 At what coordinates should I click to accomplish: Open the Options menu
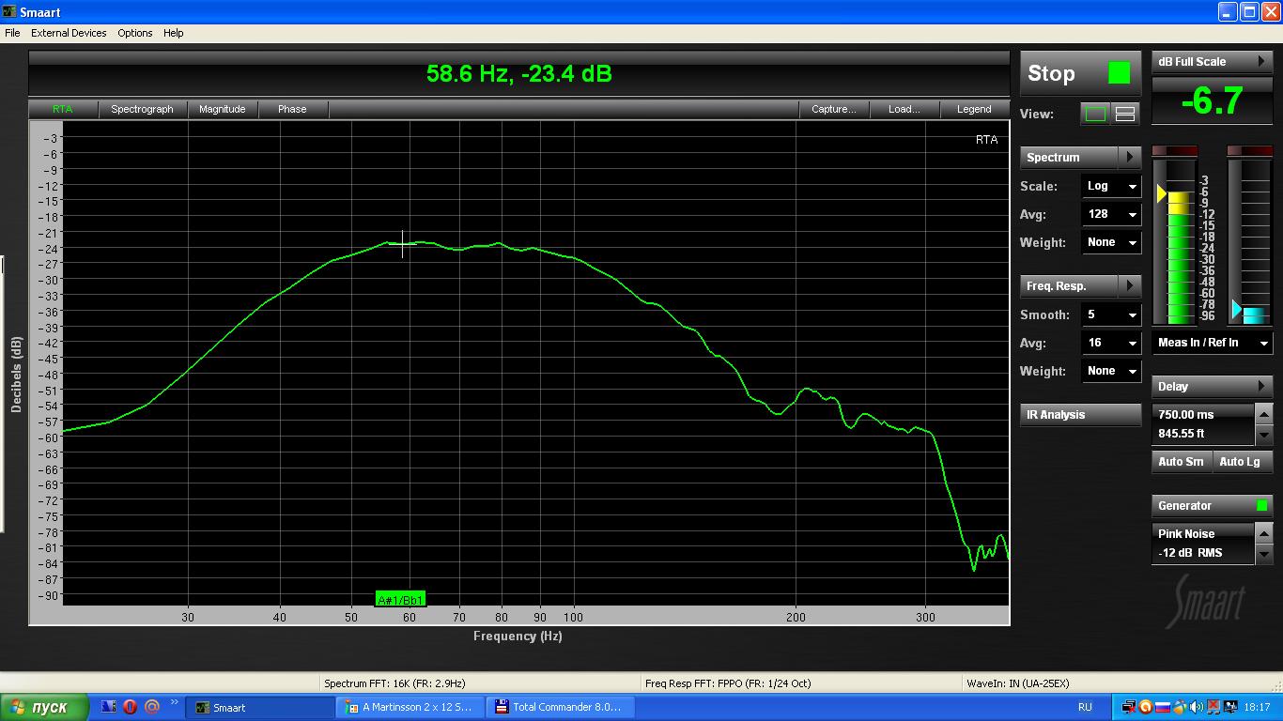(135, 33)
